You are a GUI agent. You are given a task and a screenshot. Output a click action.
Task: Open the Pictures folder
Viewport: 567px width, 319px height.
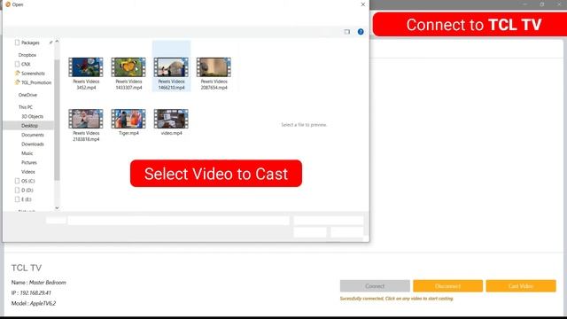(29, 162)
